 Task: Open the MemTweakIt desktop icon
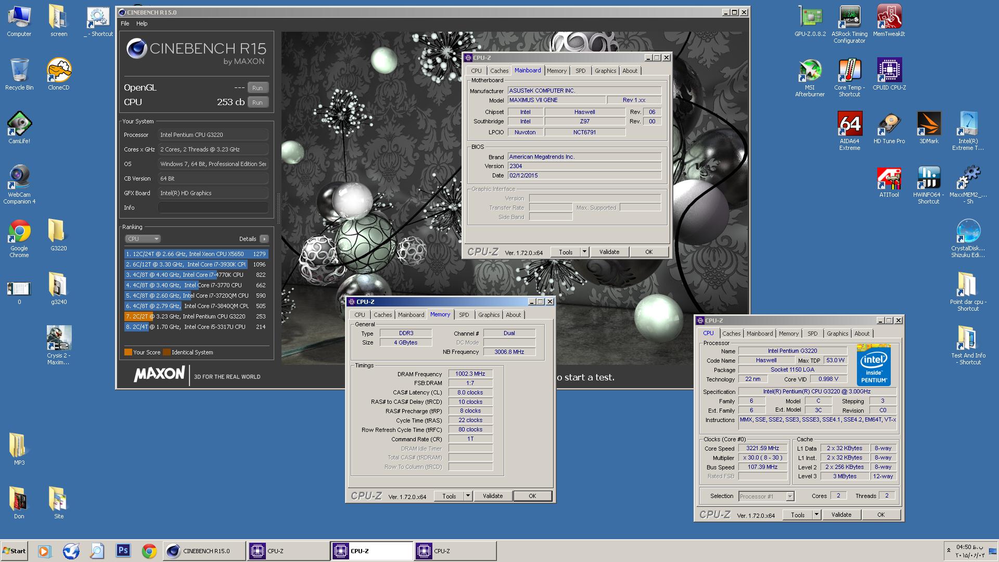click(x=889, y=21)
